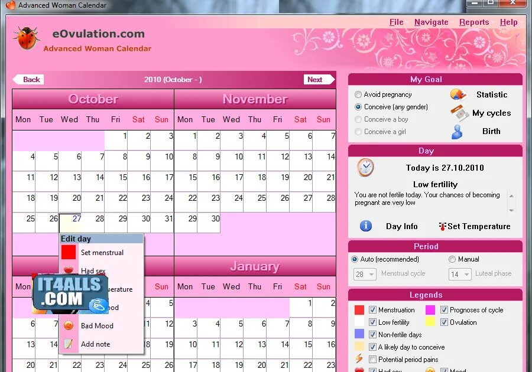
Task: Click the Birth person icon
Action: click(x=458, y=132)
